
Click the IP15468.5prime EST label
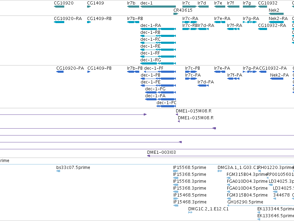190,195
